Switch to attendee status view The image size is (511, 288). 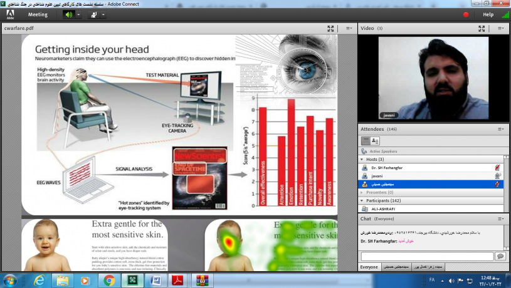click(x=375, y=141)
